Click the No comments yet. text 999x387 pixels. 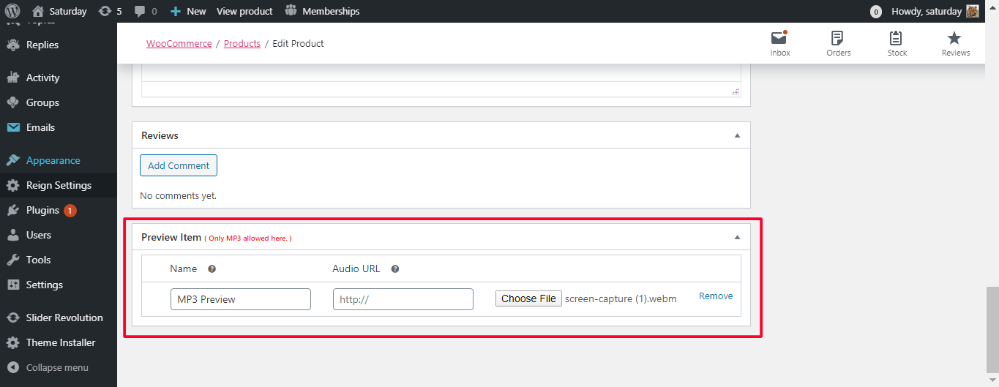[x=178, y=195]
